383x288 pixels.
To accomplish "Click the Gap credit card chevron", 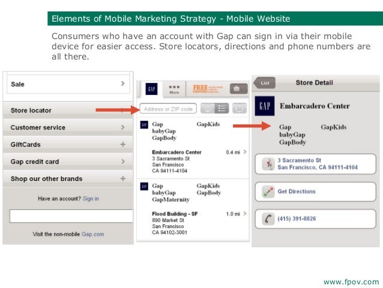I will (122, 161).
